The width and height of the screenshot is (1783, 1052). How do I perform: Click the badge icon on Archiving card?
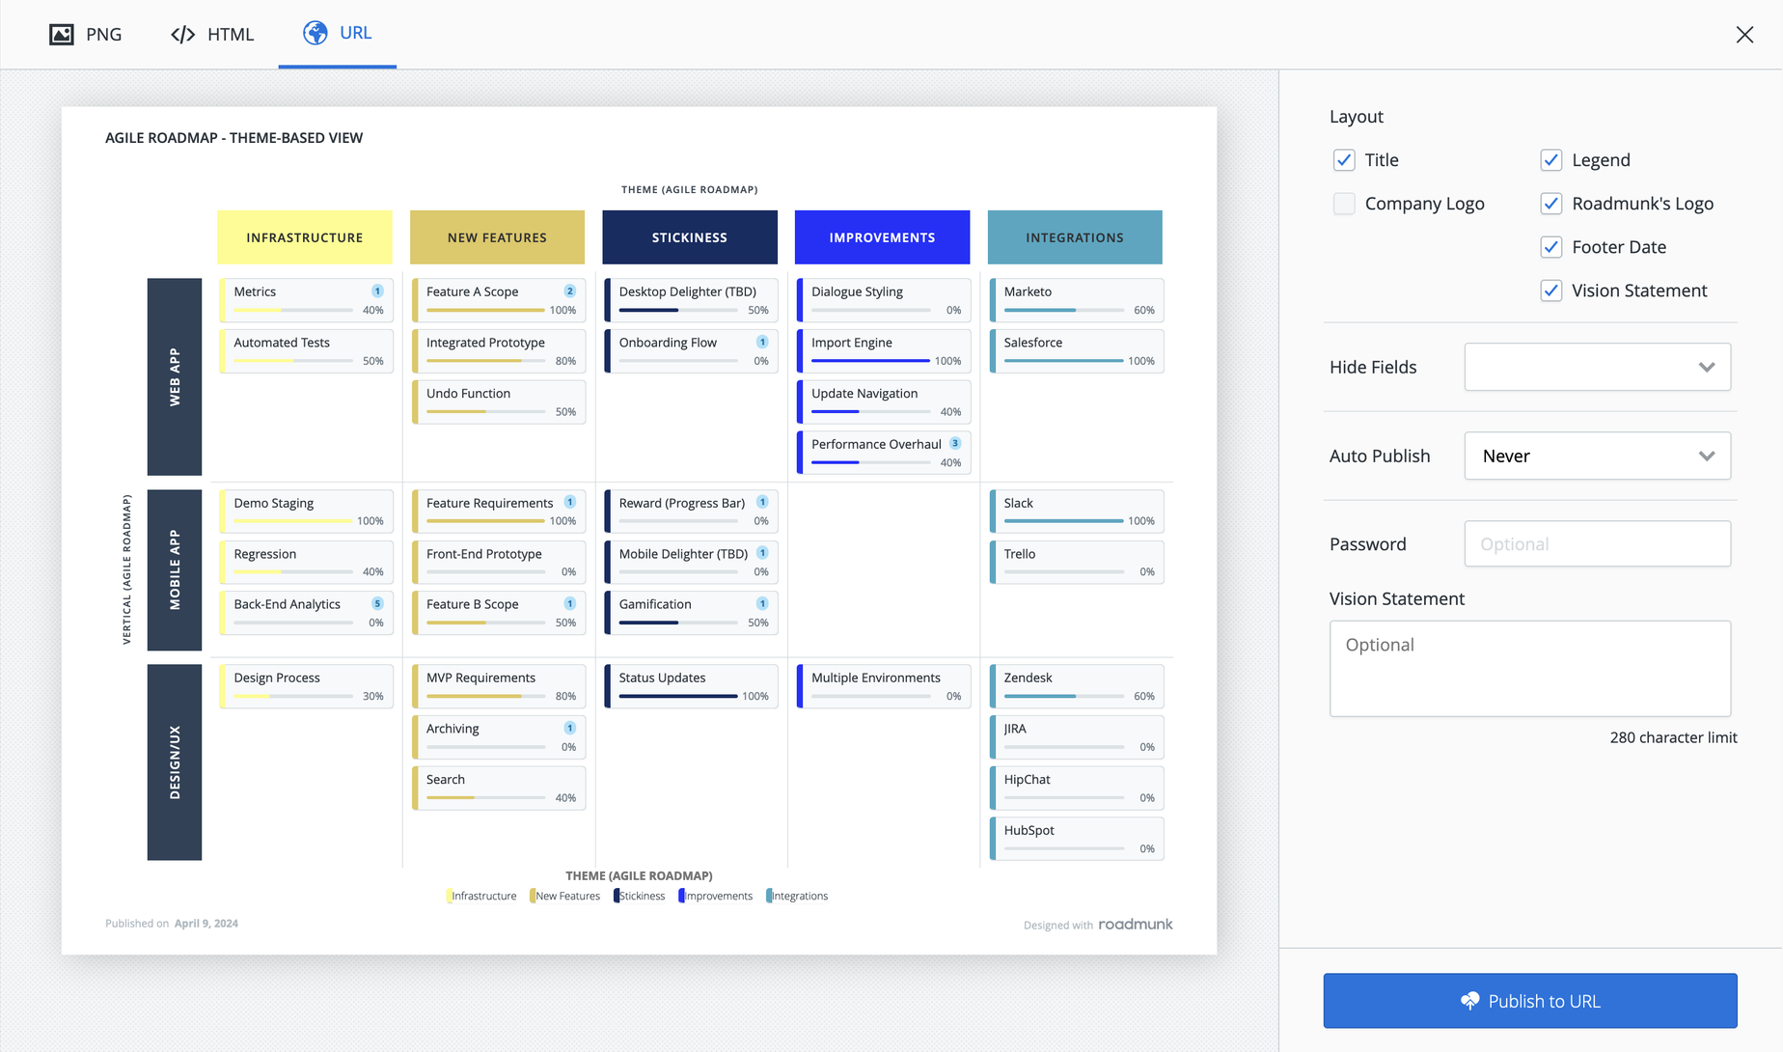[569, 728]
